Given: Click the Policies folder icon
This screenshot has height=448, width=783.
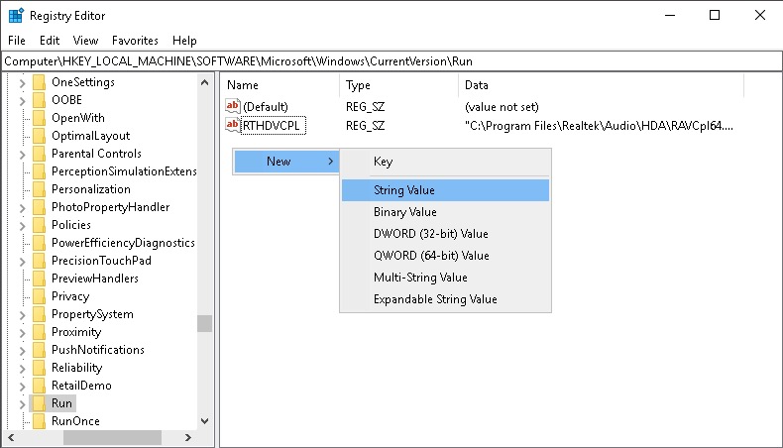Looking at the screenshot, I should pos(39,225).
